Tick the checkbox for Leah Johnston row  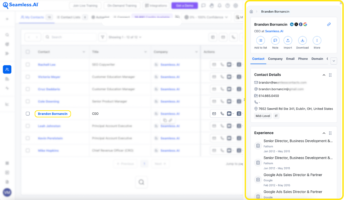28,126
